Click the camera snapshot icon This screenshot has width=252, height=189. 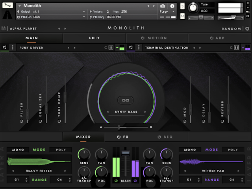[x=163, y=6]
